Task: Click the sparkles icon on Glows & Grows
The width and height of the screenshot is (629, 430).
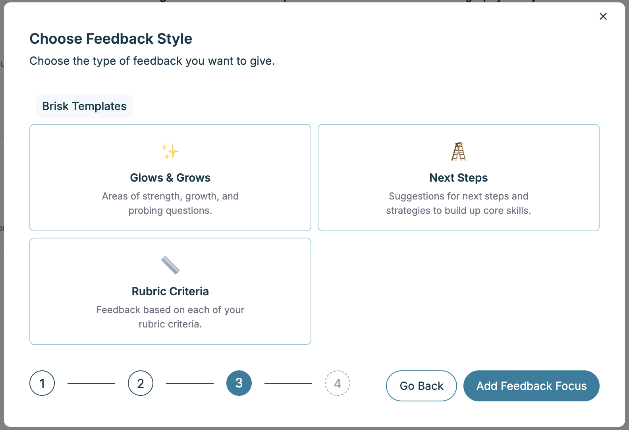Action: tap(170, 152)
